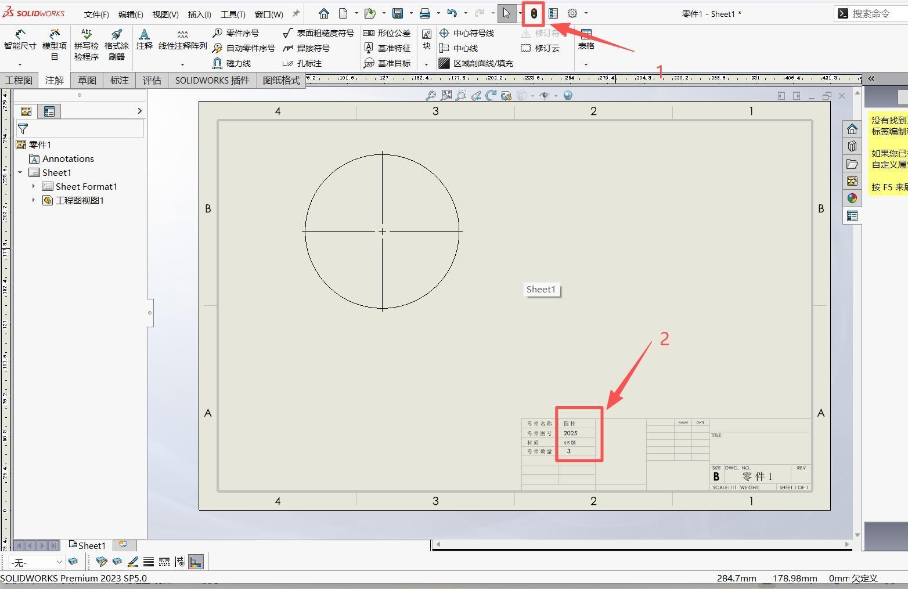Insert Geometric Tolerance (形位公差)
The width and height of the screenshot is (908, 589).
tap(387, 33)
